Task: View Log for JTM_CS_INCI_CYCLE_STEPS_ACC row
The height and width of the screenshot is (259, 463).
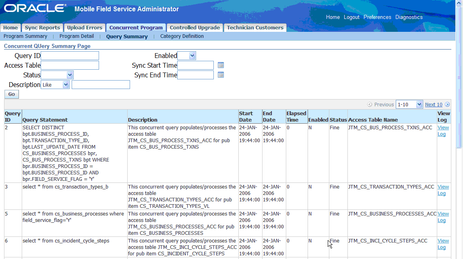Action: point(443,244)
